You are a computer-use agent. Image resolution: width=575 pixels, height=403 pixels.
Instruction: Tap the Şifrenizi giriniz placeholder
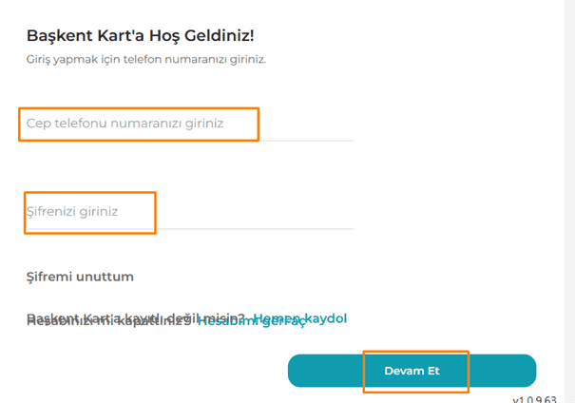(x=72, y=211)
